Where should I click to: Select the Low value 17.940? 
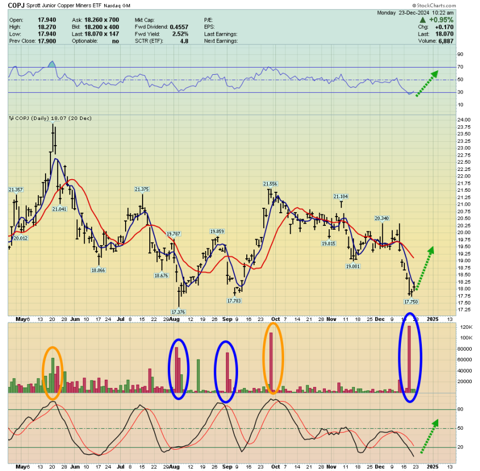pos(47,34)
